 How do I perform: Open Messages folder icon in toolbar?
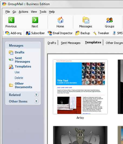tap(86, 20)
